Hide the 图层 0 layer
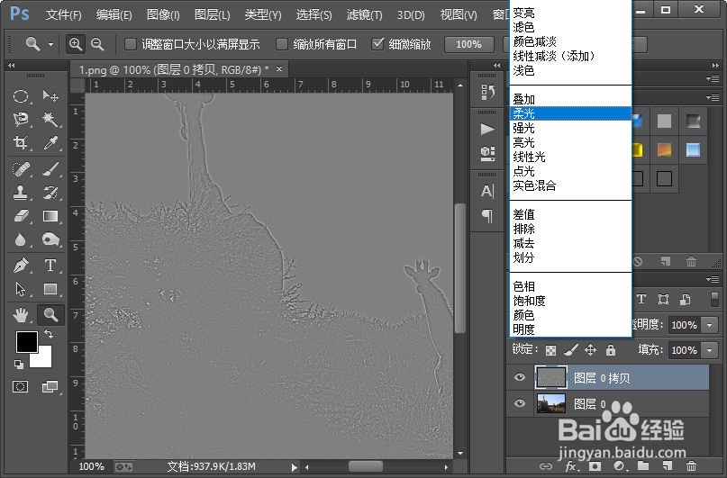The width and height of the screenshot is (727, 478). pos(520,403)
